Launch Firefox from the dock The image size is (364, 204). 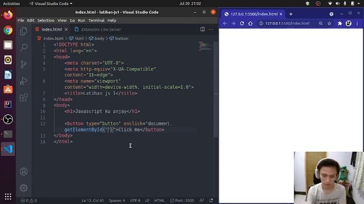tap(8, 15)
